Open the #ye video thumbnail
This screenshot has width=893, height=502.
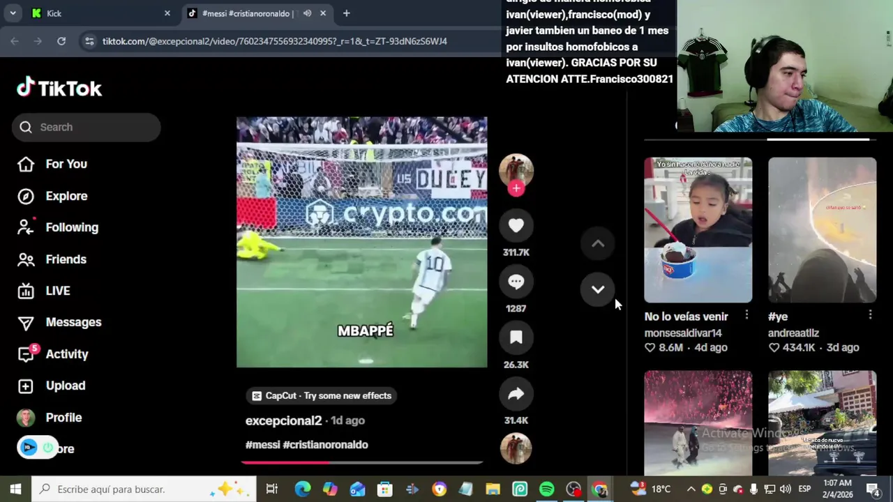click(822, 230)
